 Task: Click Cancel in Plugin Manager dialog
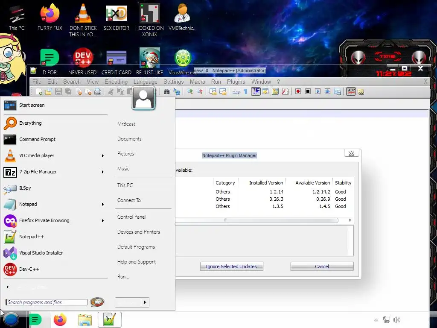tap(322, 266)
